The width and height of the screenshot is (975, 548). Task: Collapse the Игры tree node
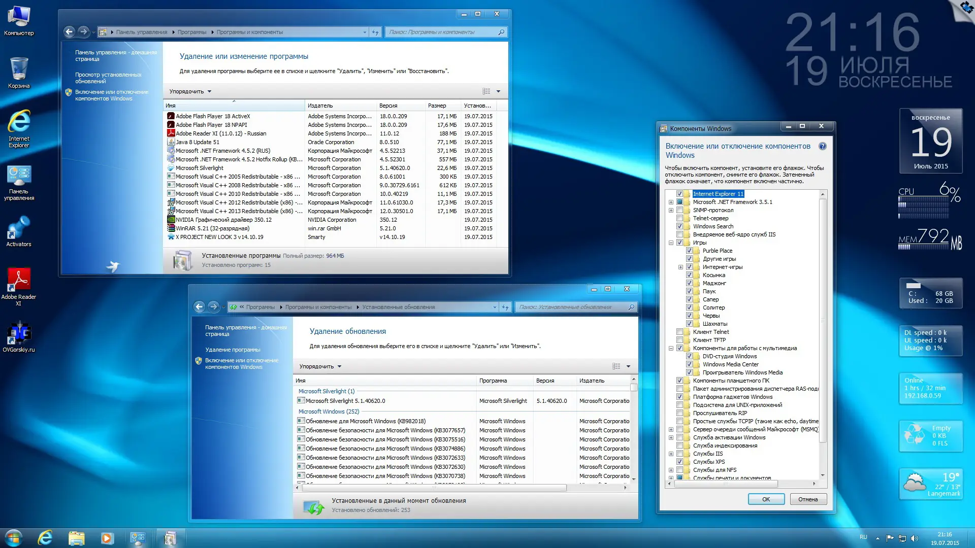[671, 243]
